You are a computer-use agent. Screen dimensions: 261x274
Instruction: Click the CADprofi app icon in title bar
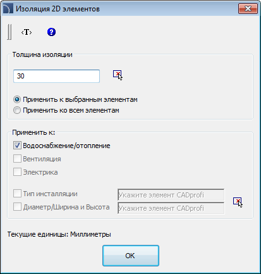point(8,9)
